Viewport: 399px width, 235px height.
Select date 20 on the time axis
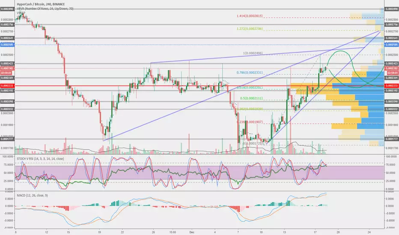(338, 232)
